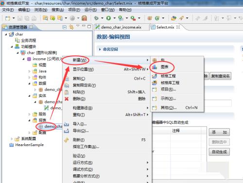Screen dimensions: 243x183
Task: Expand the Java folder tree node
Action: pyautogui.click(x=29, y=71)
